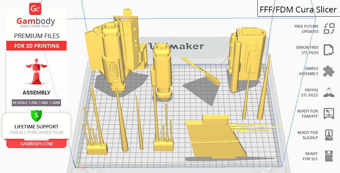Click the red "For 3D Printing" banner
This screenshot has width=340, height=173.
(x=36, y=46)
